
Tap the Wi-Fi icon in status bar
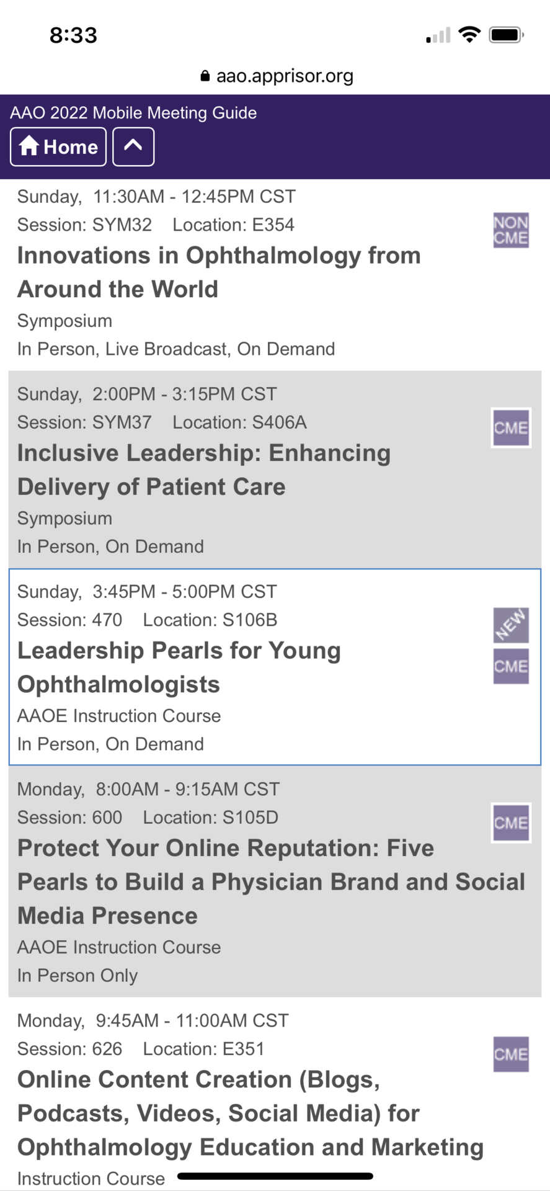click(469, 35)
